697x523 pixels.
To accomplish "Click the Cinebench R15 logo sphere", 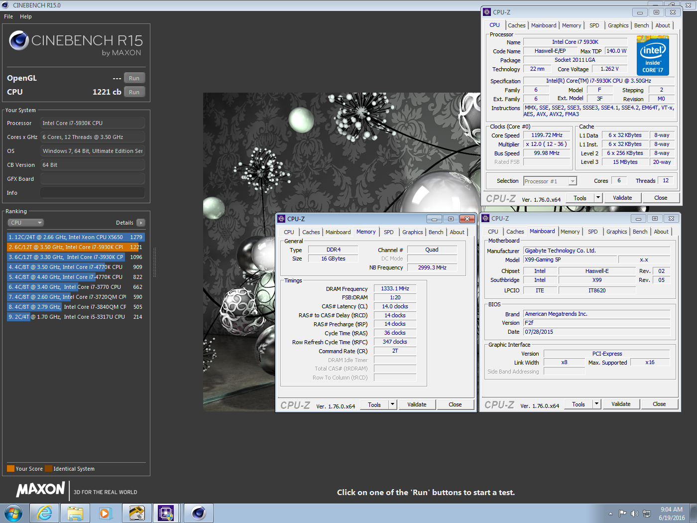I will [18, 40].
